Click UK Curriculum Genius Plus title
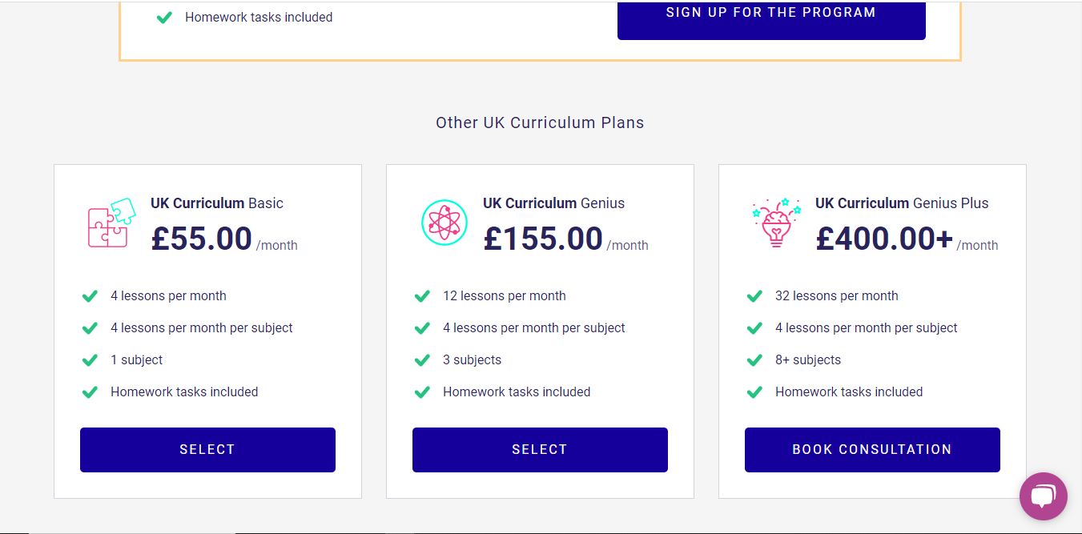Screen dimensions: 1082x534 click(x=902, y=203)
